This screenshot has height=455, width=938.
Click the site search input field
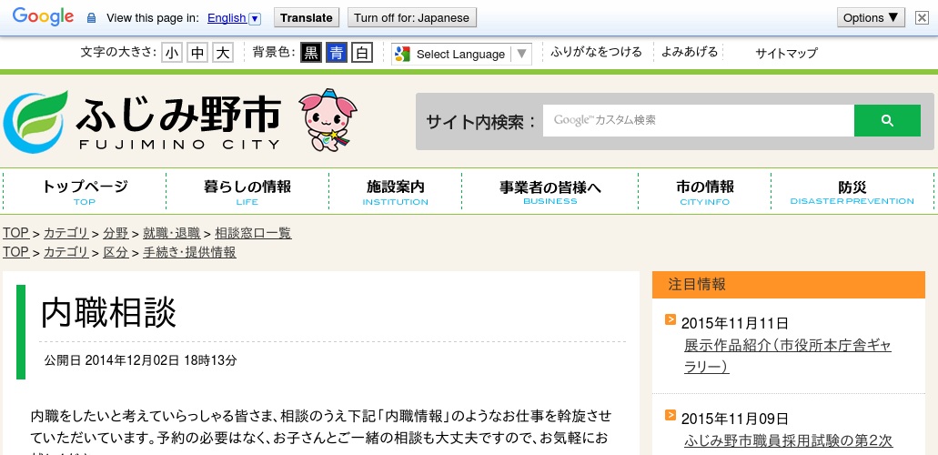click(698, 120)
